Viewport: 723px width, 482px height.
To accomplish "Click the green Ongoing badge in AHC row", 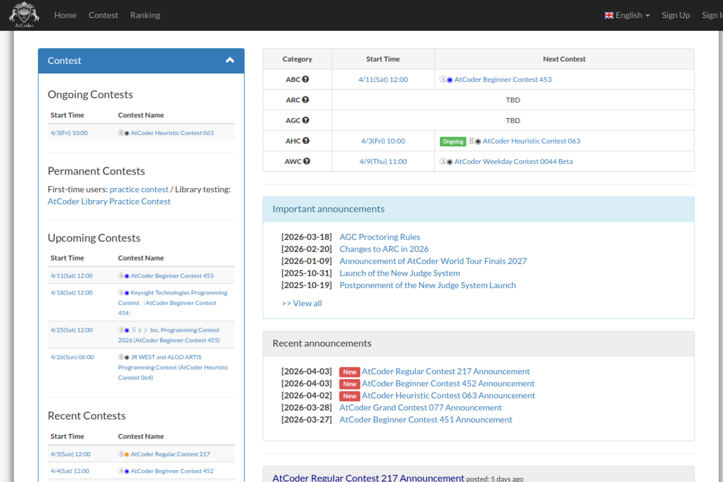I will (x=452, y=141).
